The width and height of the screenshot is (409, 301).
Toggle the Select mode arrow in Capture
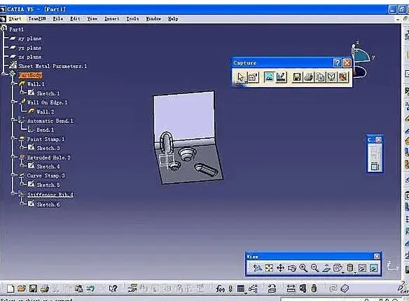point(241,77)
